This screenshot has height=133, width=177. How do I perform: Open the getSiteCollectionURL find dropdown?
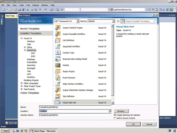[x=144, y=10]
